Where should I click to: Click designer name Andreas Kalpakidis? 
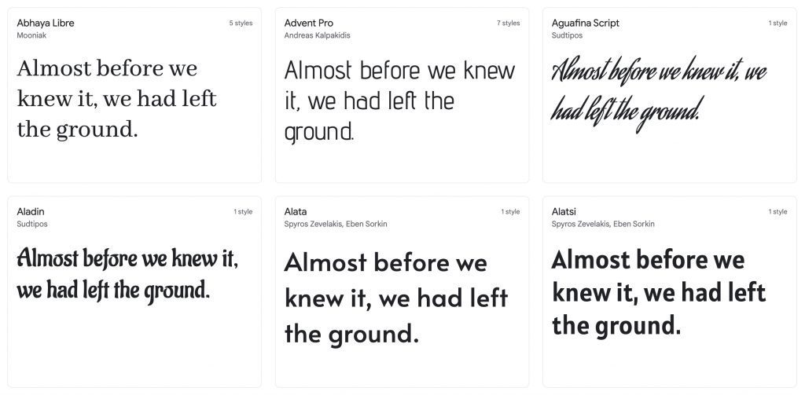(317, 35)
